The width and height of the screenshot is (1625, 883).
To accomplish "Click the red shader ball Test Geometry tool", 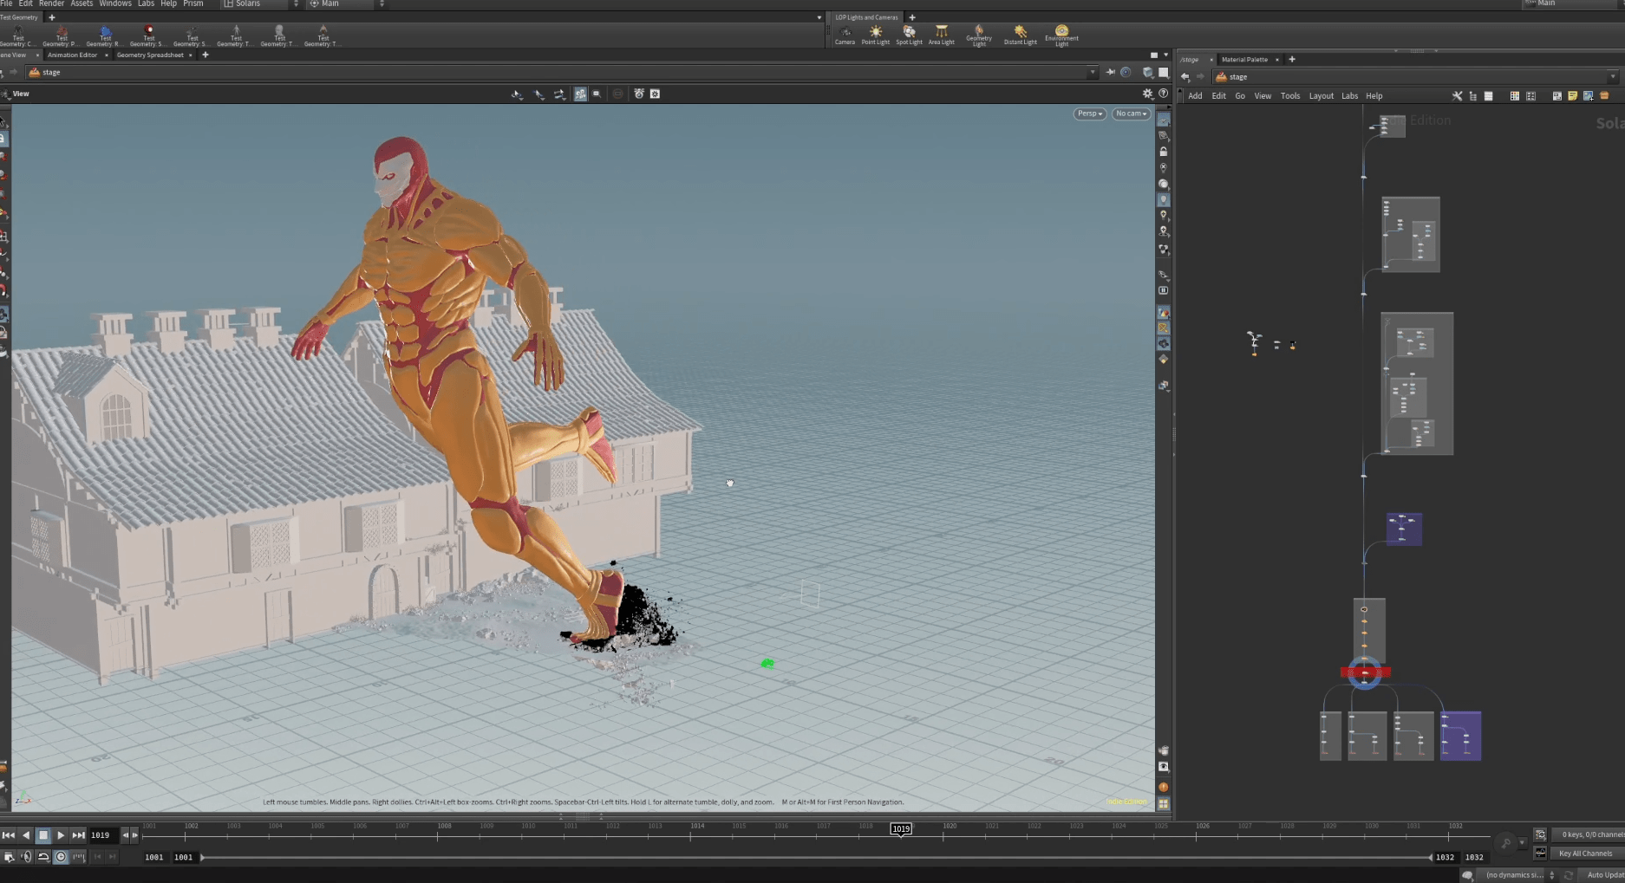I will click(x=148, y=36).
